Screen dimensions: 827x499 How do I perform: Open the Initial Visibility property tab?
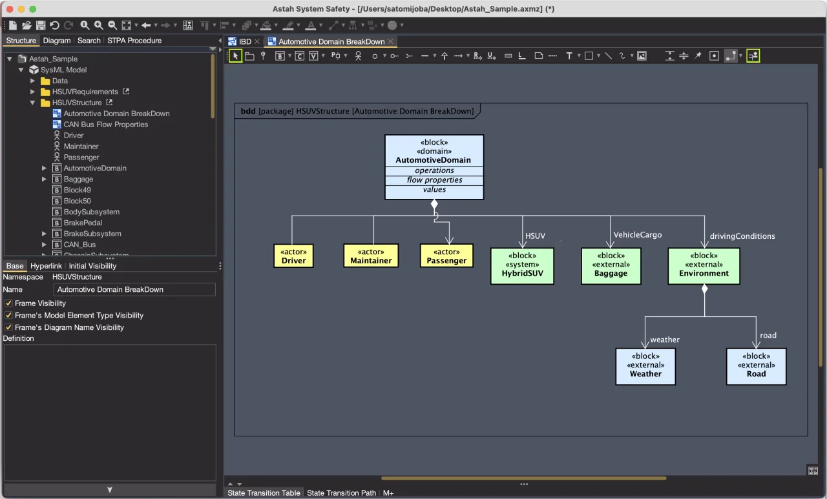point(92,266)
